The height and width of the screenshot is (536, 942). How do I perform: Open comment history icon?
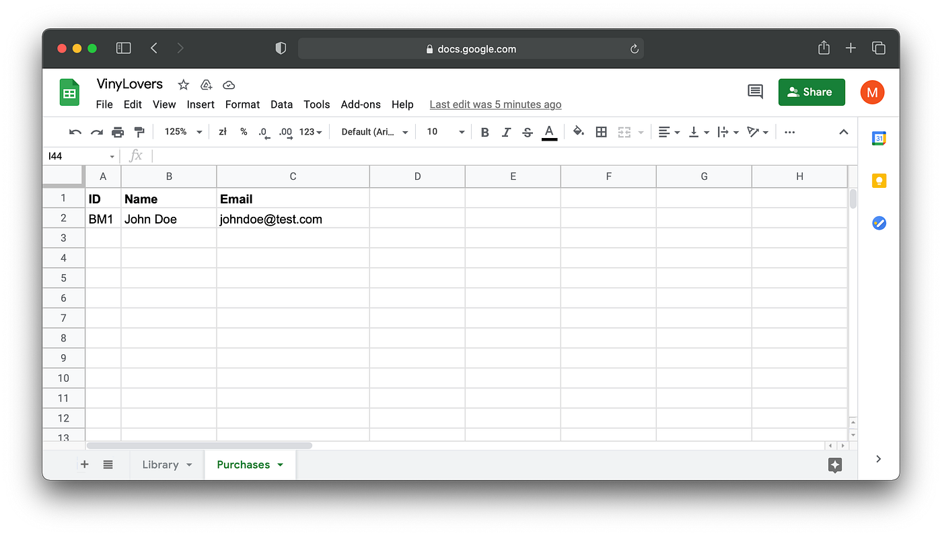point(754,92)
